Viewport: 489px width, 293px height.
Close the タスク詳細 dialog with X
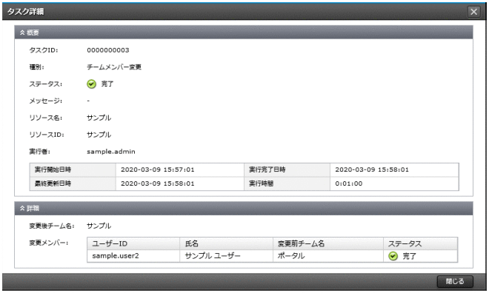[473, 12]
